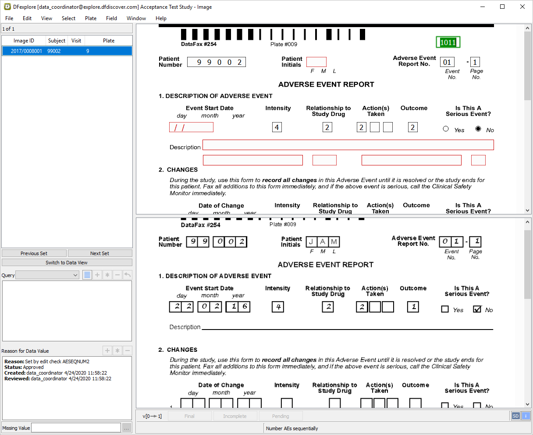Click the Plate column header

point(109,41)
